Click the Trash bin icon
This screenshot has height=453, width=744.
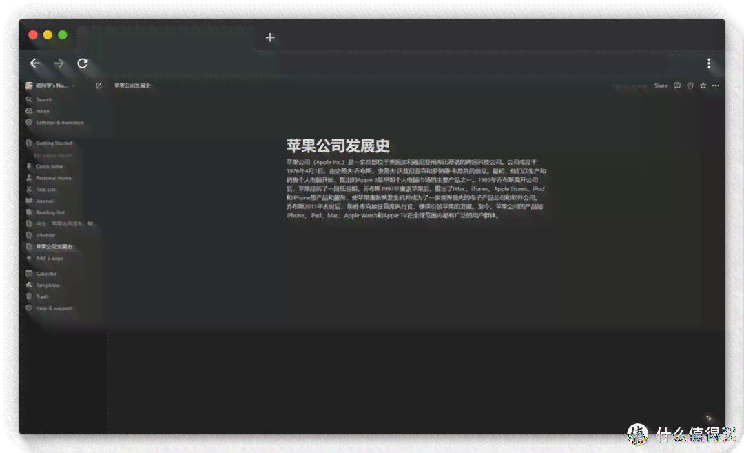pyautogui.click(x=29, y=296)
